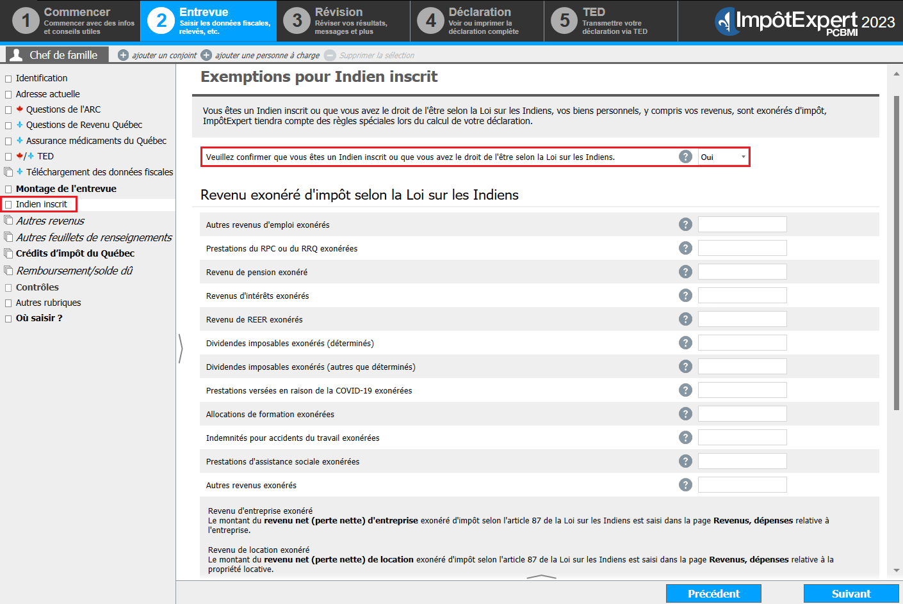Click the Supprimer la sélection link
Screen dimensions: 903x604
pyautogui.click(x=377, y=56)
